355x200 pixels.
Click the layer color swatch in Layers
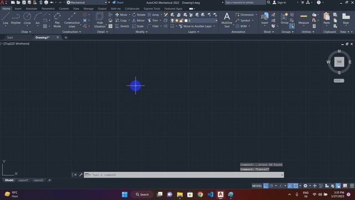pos(186,21)
